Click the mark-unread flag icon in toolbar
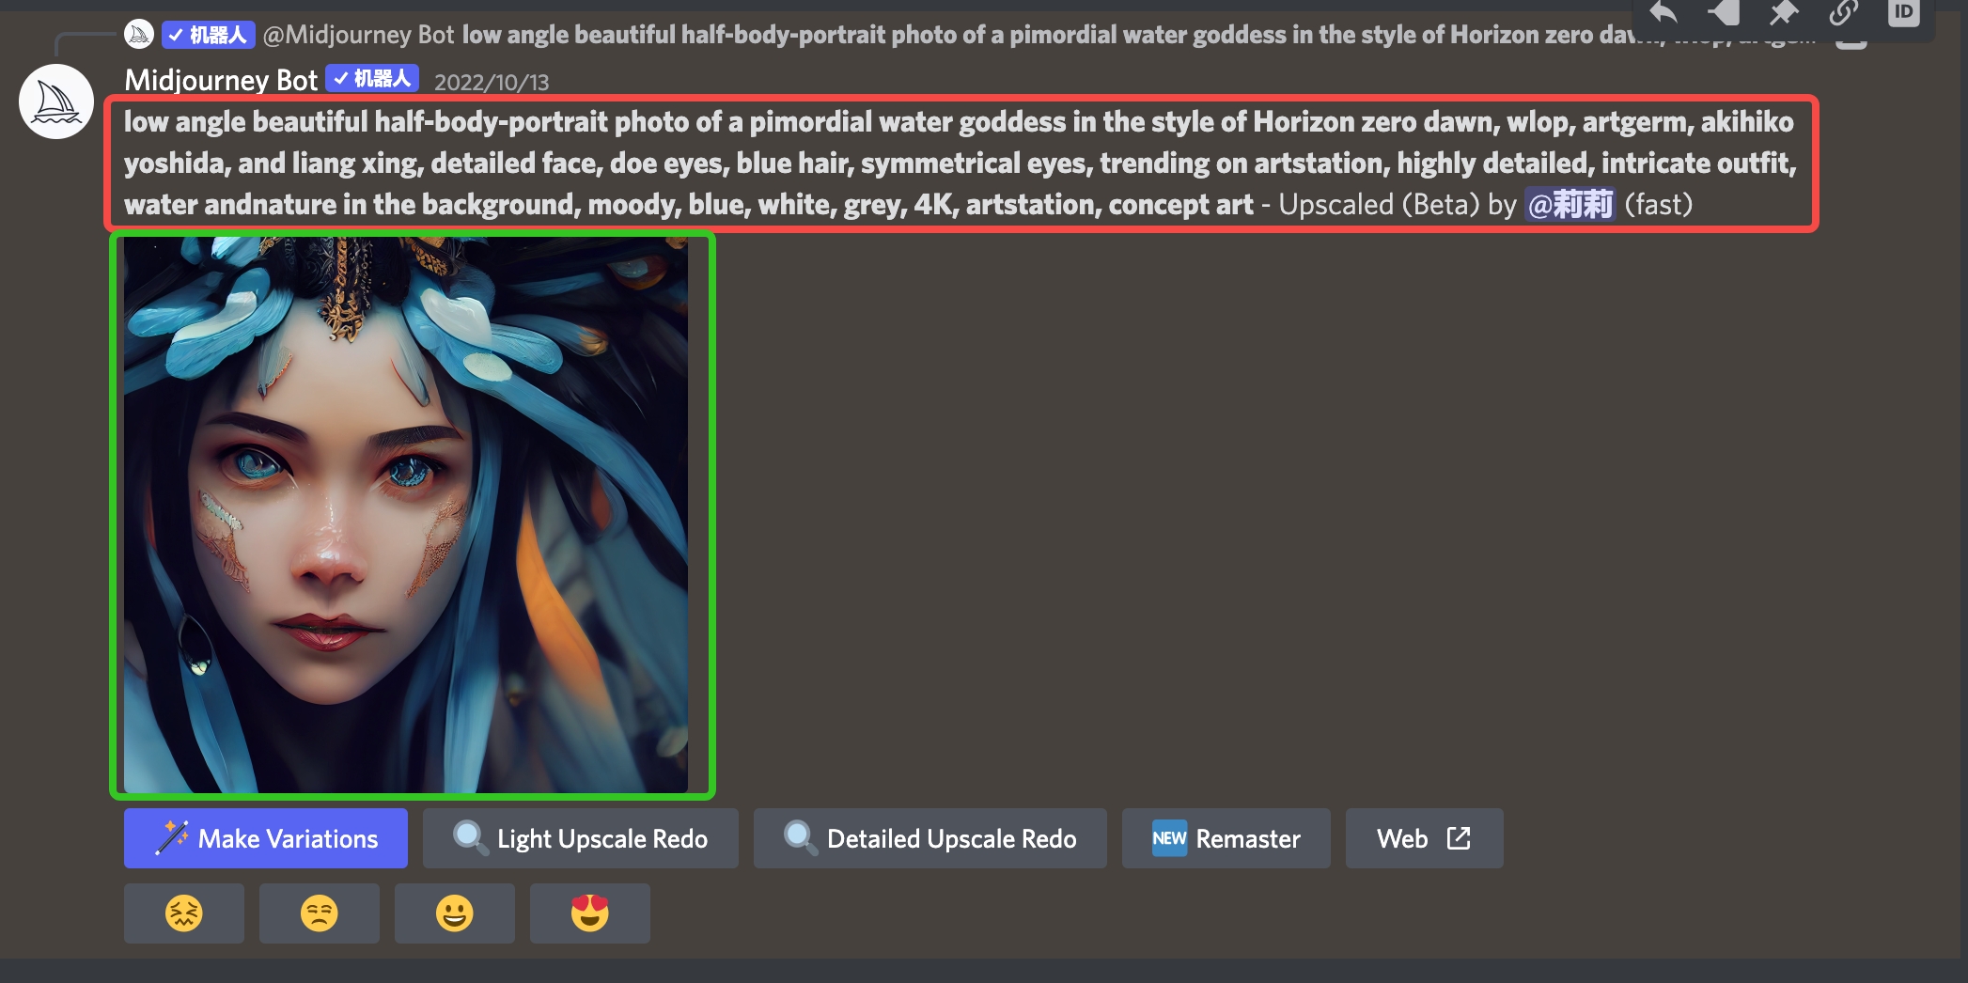 [x=1724, y=12]
